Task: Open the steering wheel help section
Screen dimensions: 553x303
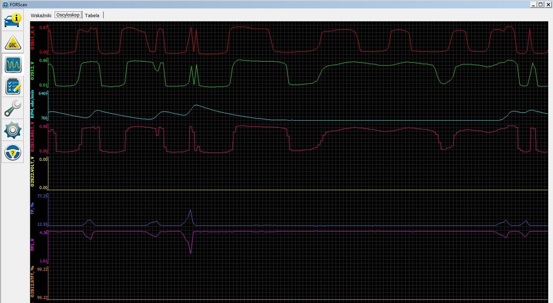Action: coord(13,152)
